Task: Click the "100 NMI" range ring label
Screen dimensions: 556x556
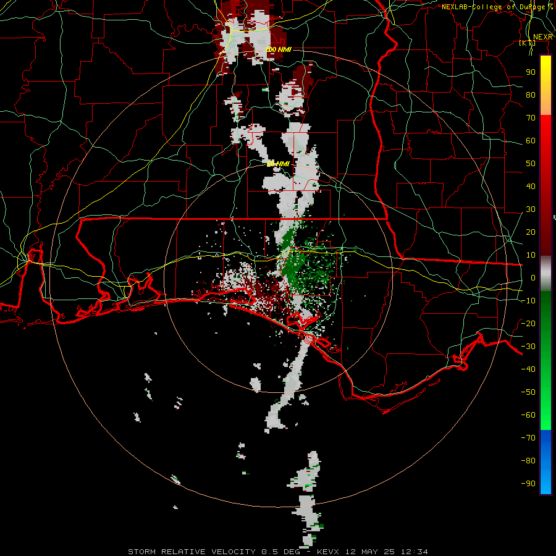Action: point(279,49)
